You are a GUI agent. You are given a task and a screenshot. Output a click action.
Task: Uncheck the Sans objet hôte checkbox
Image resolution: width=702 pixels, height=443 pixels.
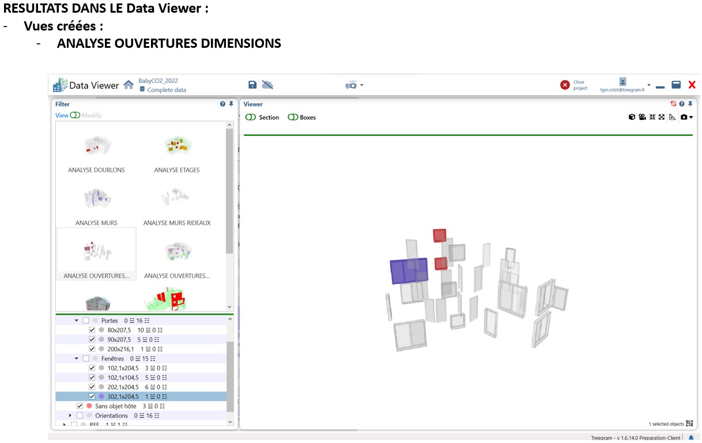(x=80, y=406)
